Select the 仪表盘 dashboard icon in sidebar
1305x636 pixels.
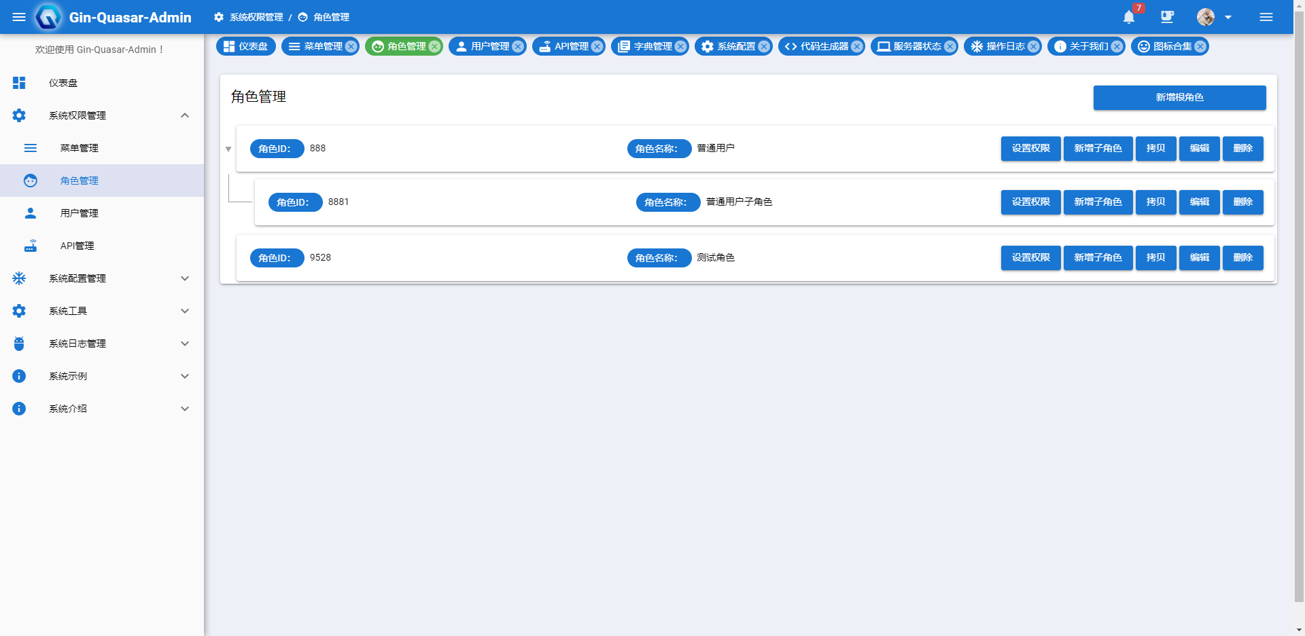[19, 83]
